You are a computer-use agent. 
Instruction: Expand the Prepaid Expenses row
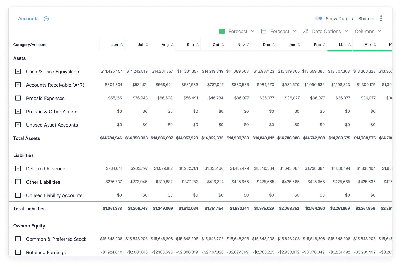point(18,98)
